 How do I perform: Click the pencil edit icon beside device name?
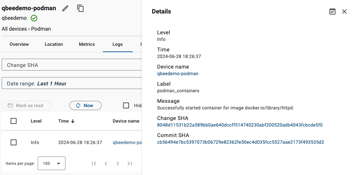point(66,8)
